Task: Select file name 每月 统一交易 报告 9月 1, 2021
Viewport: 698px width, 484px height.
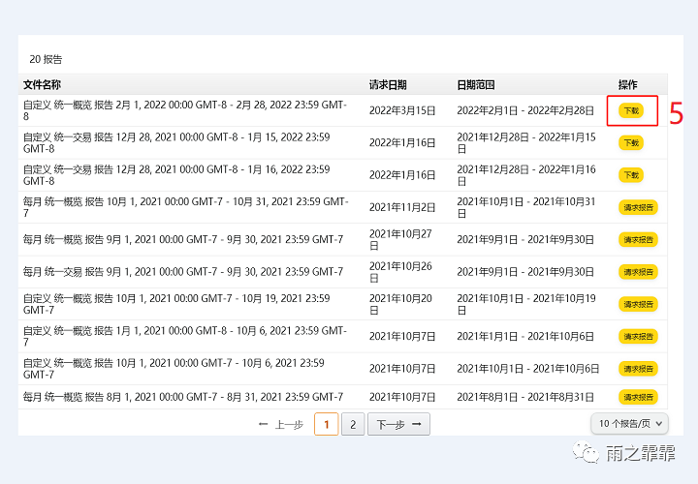Action: 183,272
